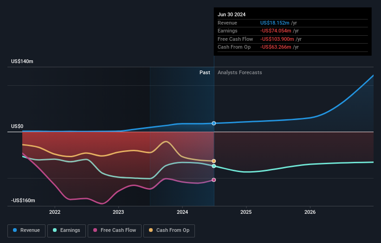
Task: Click the Jun 30 2024 tooltip date
Action: [x=232, y=14]
